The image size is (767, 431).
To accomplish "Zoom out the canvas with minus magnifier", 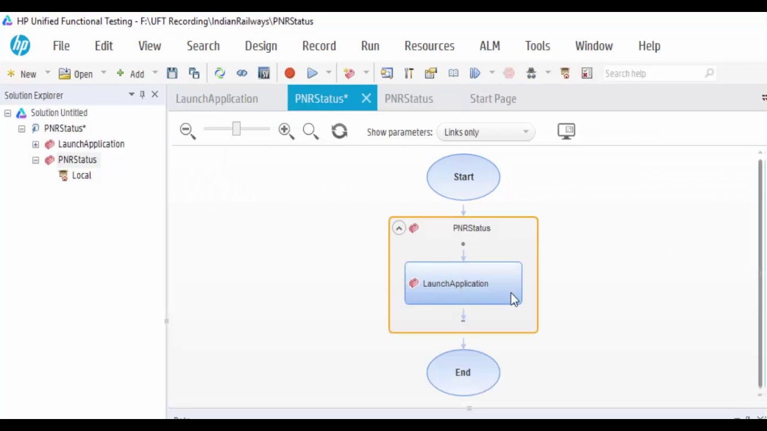I will click(x=188, y=131).
